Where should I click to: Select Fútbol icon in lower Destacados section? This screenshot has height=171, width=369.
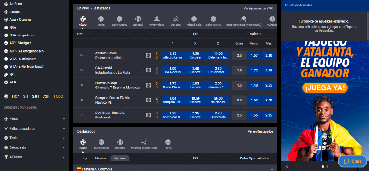tap(83, 142)
